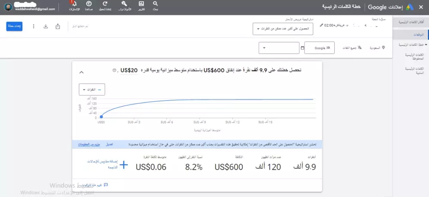429x197 pixels.
Task: Click the share/upload icon in plan toolbar
Action: point(58,26)
